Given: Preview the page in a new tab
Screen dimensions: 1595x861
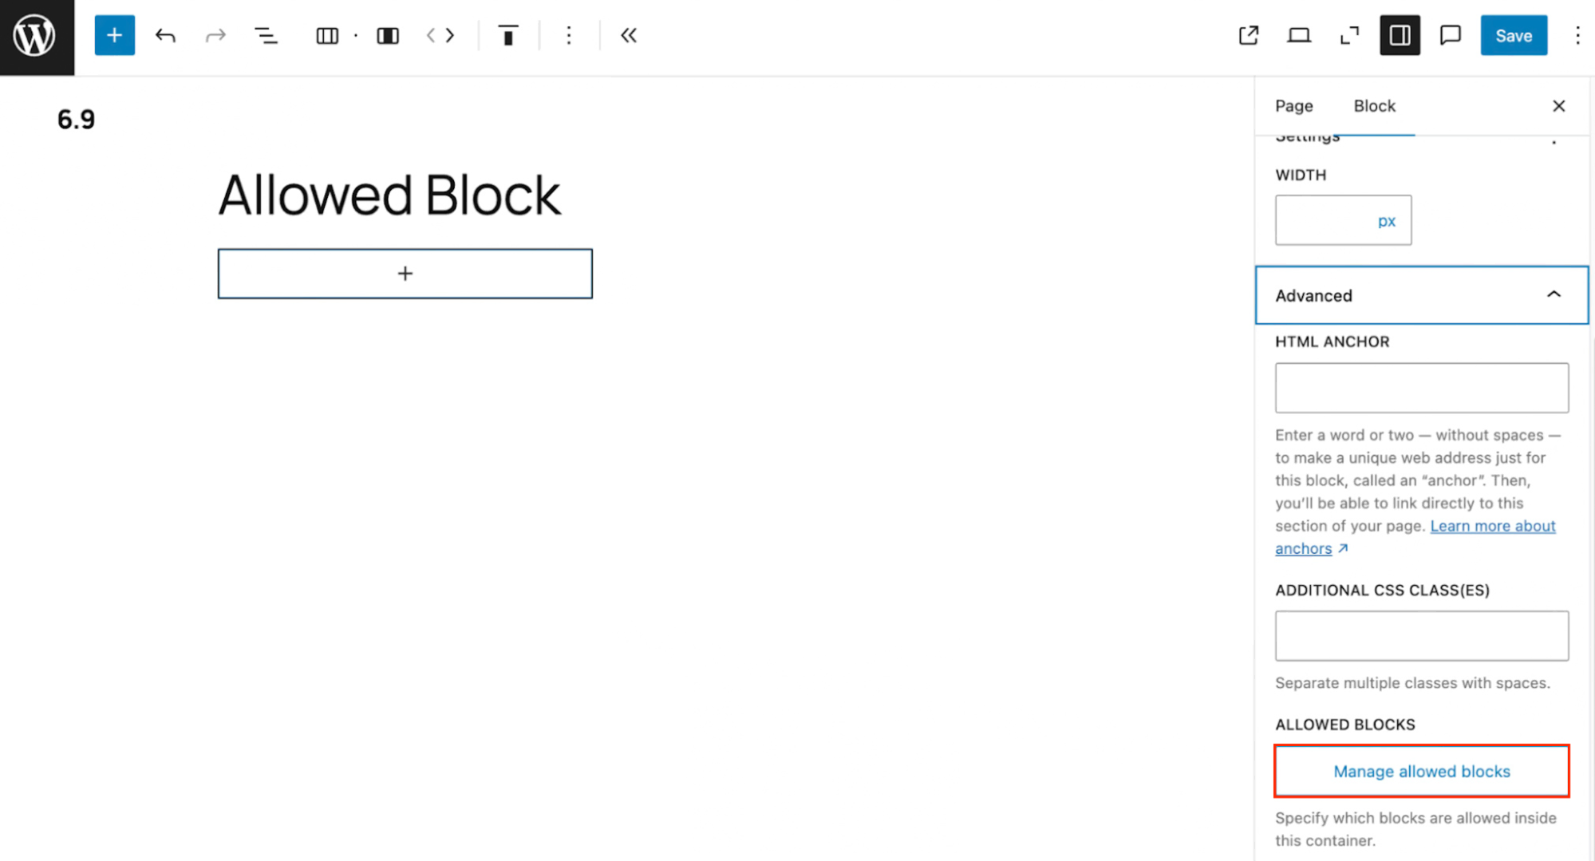Looking at the screenshot, I should click(1248, 35).
